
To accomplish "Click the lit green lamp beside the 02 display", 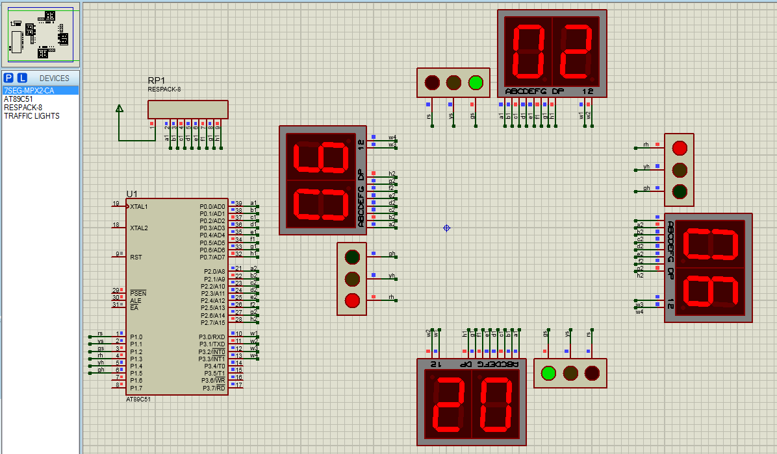I will pos(475,82).
